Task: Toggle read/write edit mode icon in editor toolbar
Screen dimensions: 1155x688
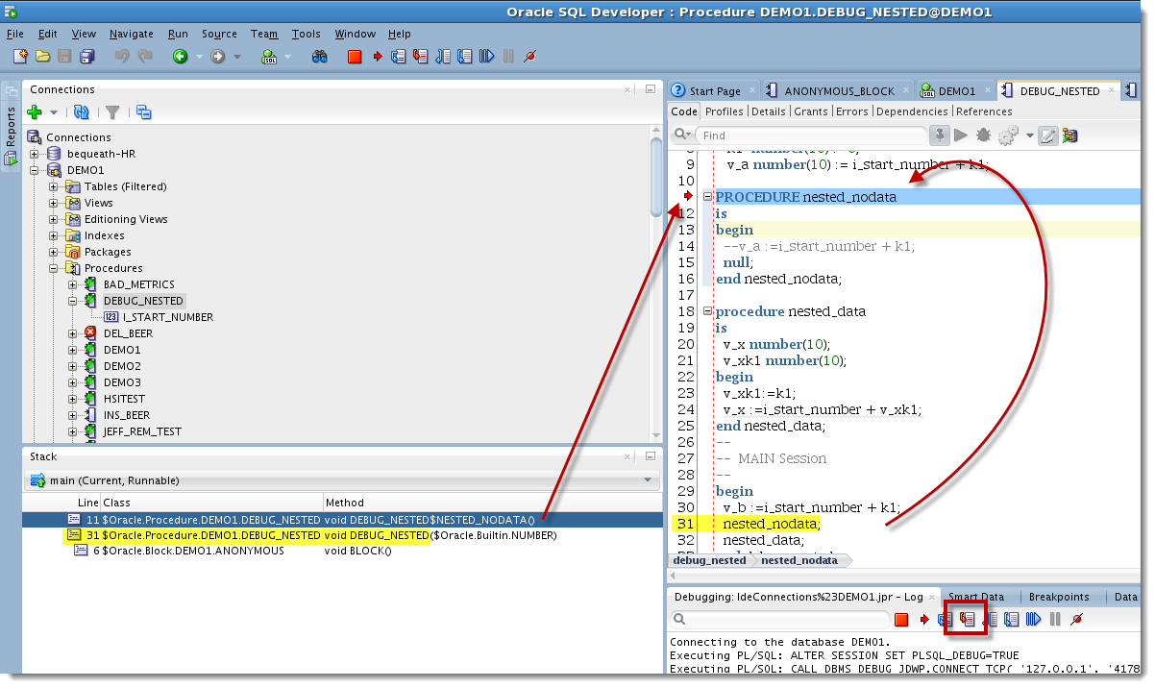Action: (x=1047, y=135)
